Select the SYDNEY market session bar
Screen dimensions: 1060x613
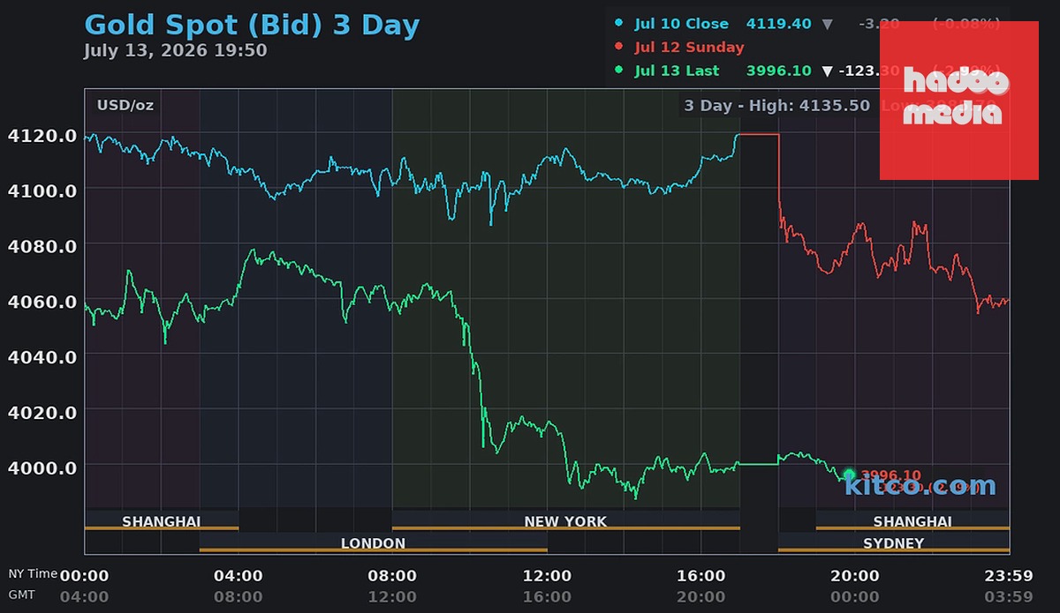pos(893,542)
